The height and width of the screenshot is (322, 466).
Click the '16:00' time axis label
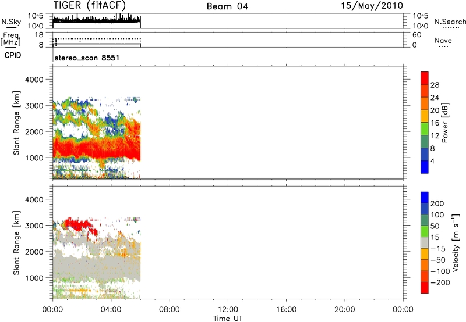coord(286,310)
